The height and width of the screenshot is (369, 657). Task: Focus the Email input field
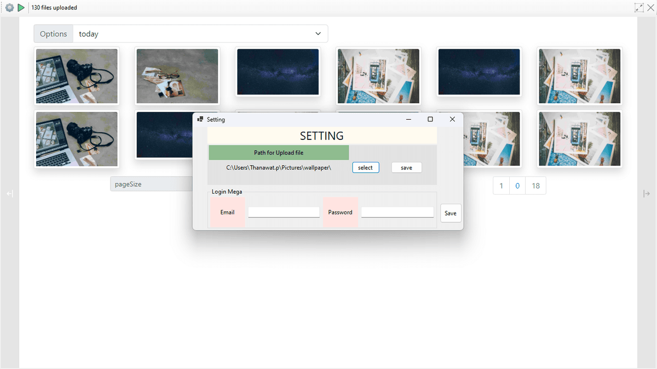coord(284,212)
